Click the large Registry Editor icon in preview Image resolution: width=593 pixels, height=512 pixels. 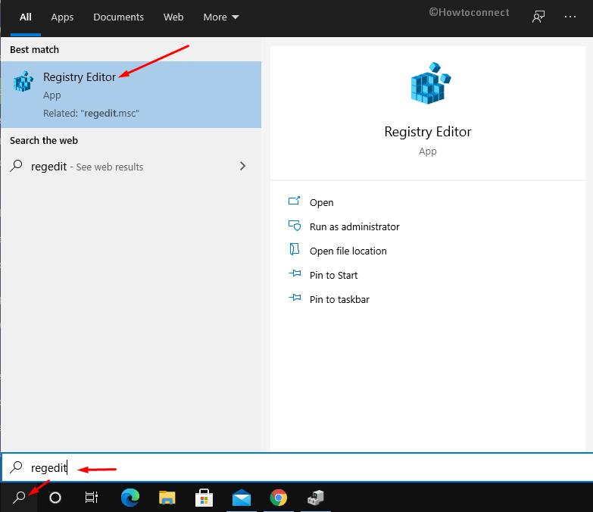click(431, 83)
